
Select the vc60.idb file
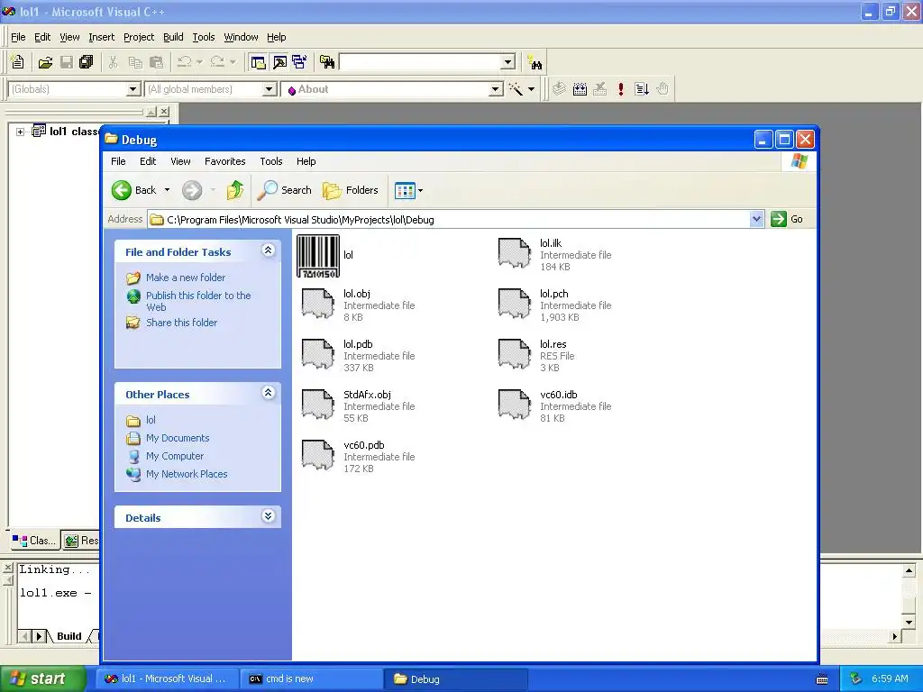[x=554, y=406]
